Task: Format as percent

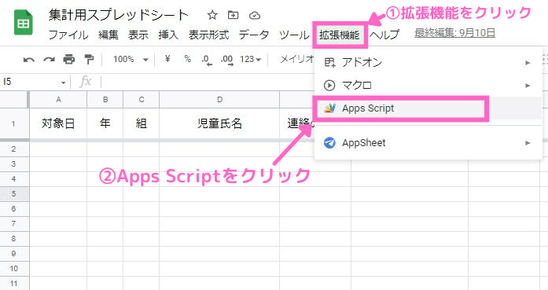Action: pyautogui.click(x=188, y=59)
